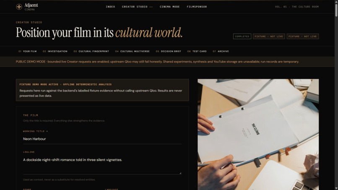Click the Adjacent Cinema star logo icon
This screenshot has height=190, width=338.
[19, 7]
